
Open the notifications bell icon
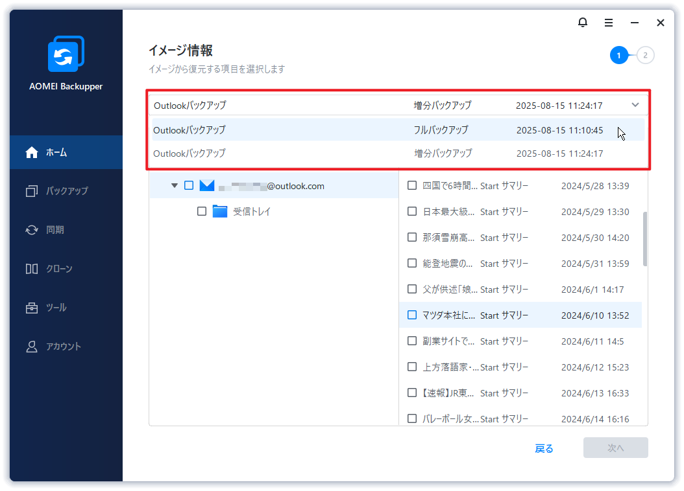[582, 22]
